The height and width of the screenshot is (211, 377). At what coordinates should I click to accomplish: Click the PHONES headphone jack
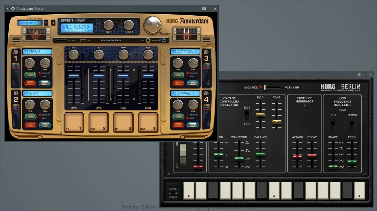pyautogui.click(x=164, y=40)
